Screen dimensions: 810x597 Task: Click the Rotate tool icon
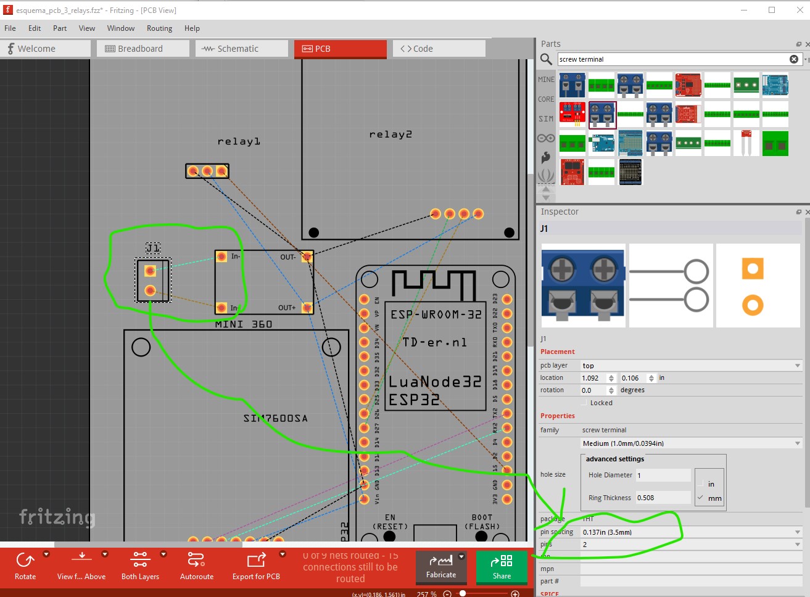pyautogui.click(x=25, y=561)
